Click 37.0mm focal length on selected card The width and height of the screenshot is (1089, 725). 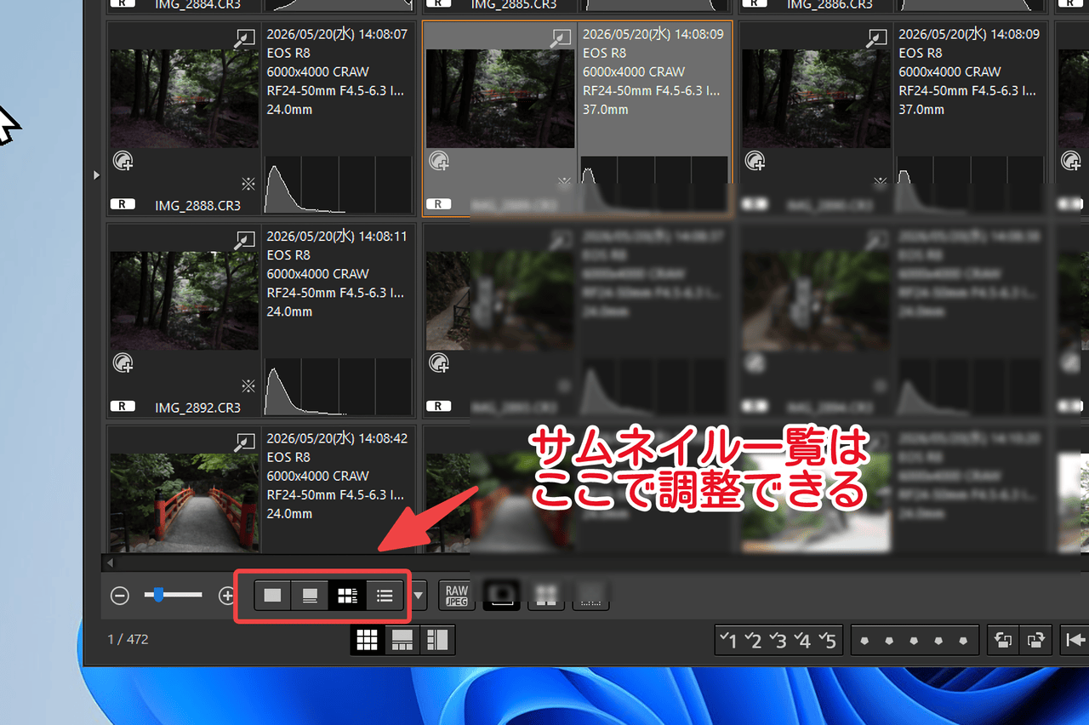tap(606, 110)
